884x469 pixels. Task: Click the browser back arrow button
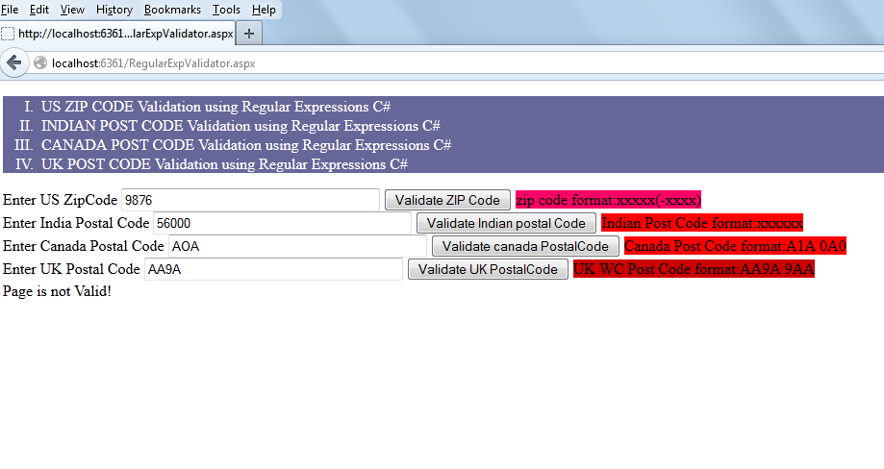(14, 62)
